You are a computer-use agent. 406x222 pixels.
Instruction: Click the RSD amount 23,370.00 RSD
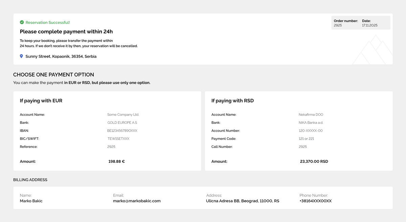coord(314,161)
